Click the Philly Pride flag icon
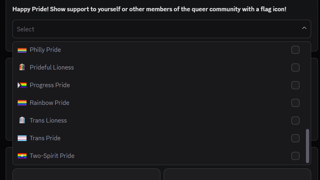320x180 pixels. (x=22, y=50)
